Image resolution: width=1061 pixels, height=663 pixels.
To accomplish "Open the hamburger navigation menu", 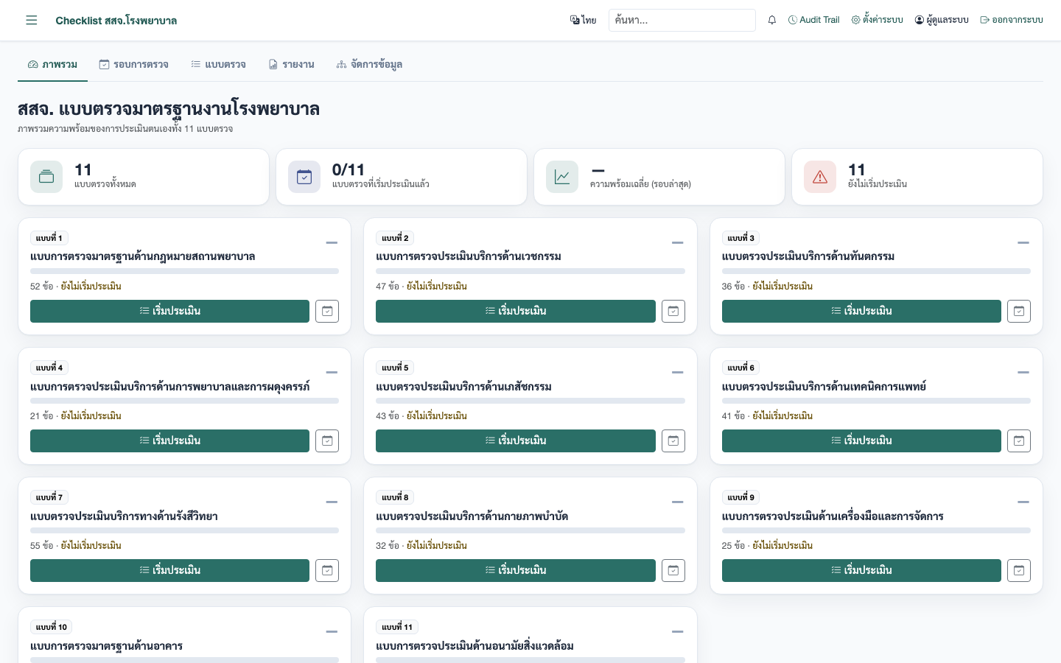I will coord(31,20).
